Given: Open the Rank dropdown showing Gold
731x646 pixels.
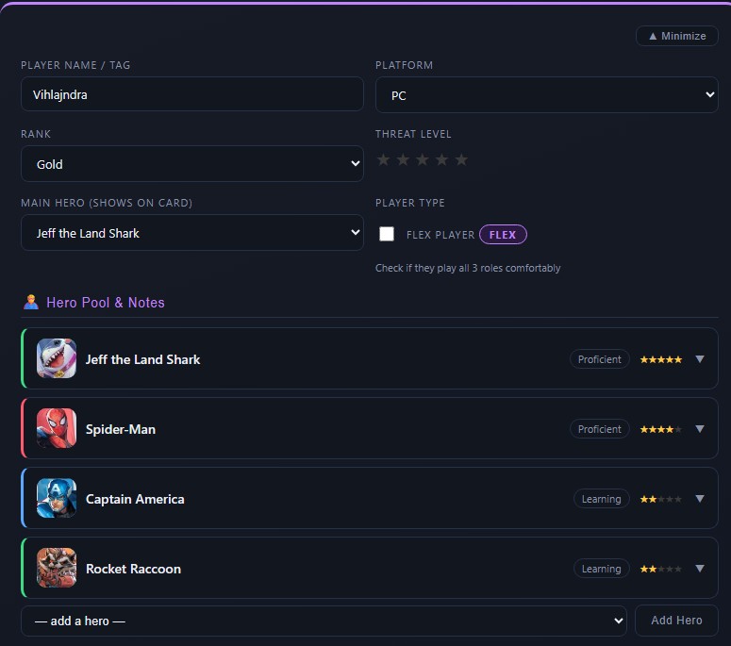Looking at the screenshot, I should (x=192, y=163).
